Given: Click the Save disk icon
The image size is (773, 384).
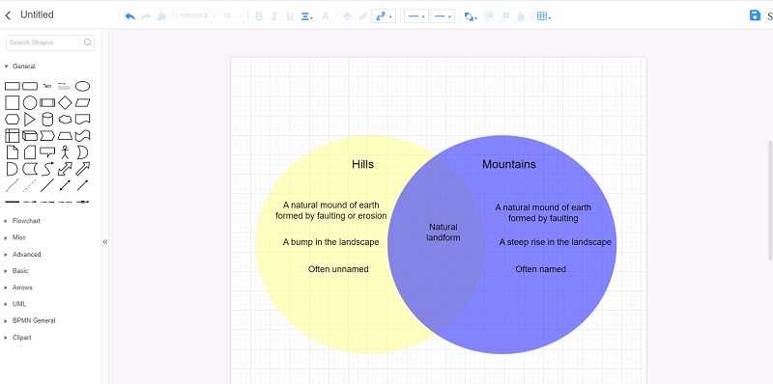Looking at the screenshot, I should (755, 15).
